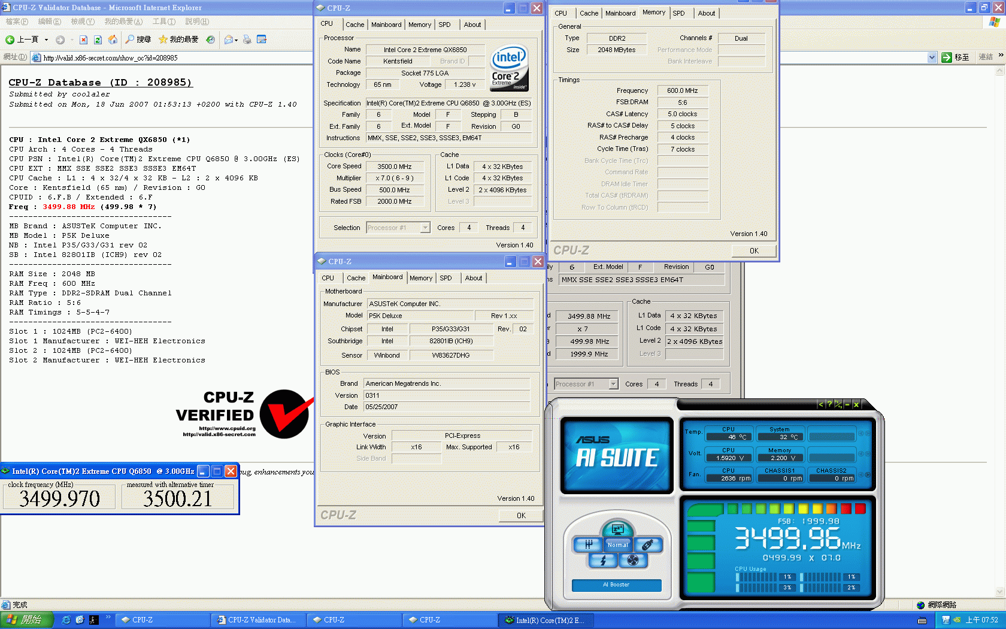Image resolution: width=1006 pixels, height=629 pixels.
Task: Open the IE 檔案(F) File menu
Action: pos(17,22)
